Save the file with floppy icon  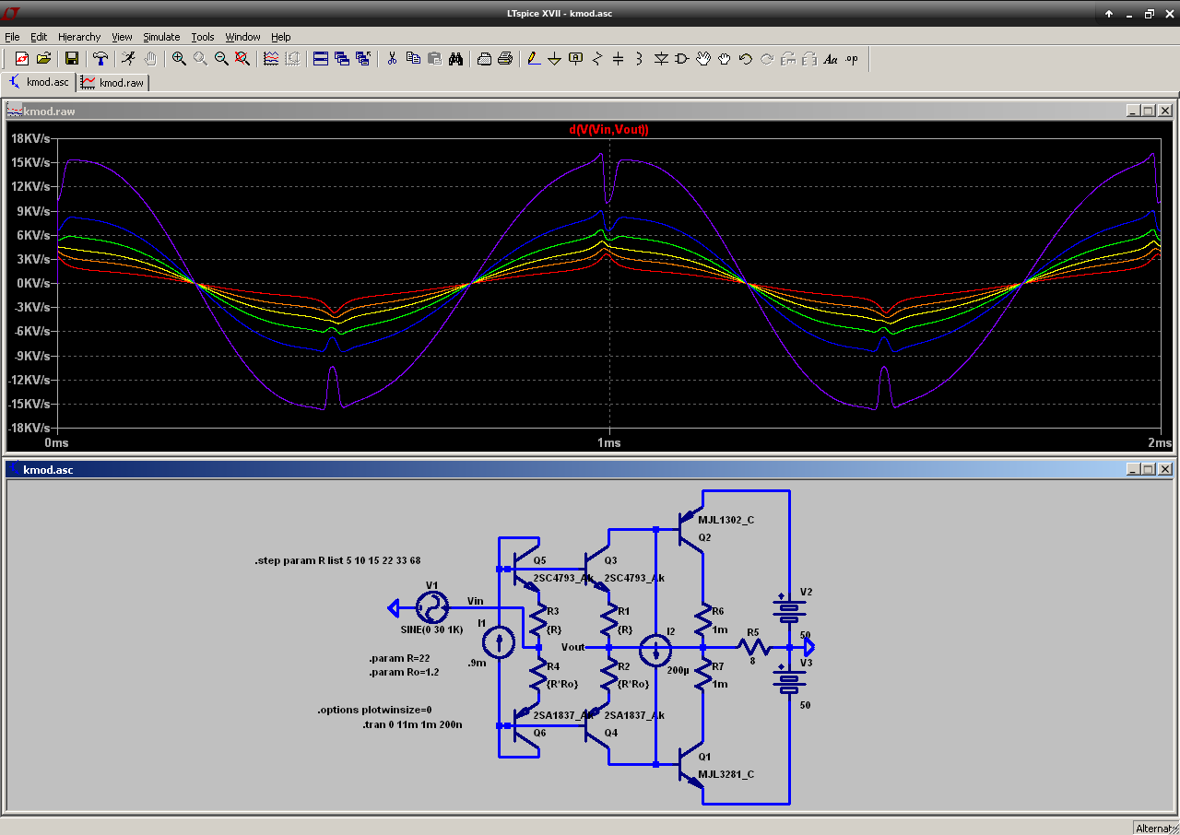(72, 59)
